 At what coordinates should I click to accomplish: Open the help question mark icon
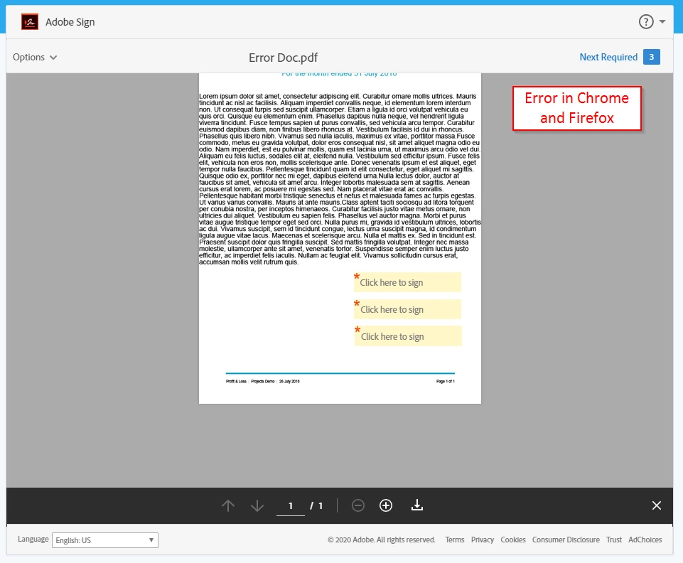[x=646, y=21]
